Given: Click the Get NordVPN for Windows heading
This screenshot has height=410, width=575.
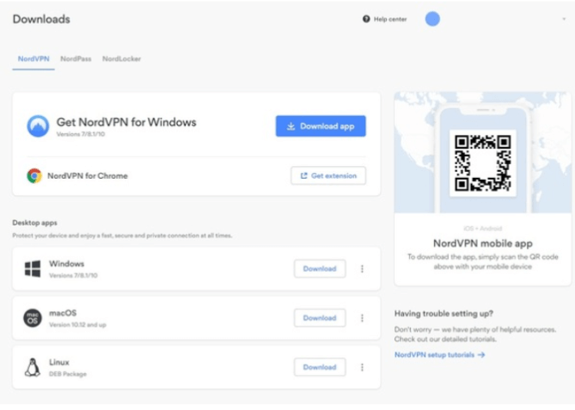Looking at the screenshot, I should click(x=126, y=122).
